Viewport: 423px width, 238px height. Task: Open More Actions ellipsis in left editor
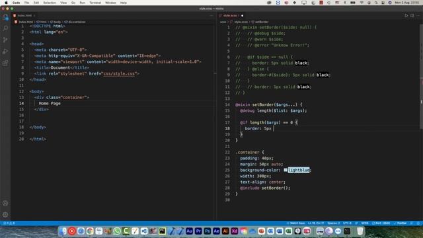211,16
